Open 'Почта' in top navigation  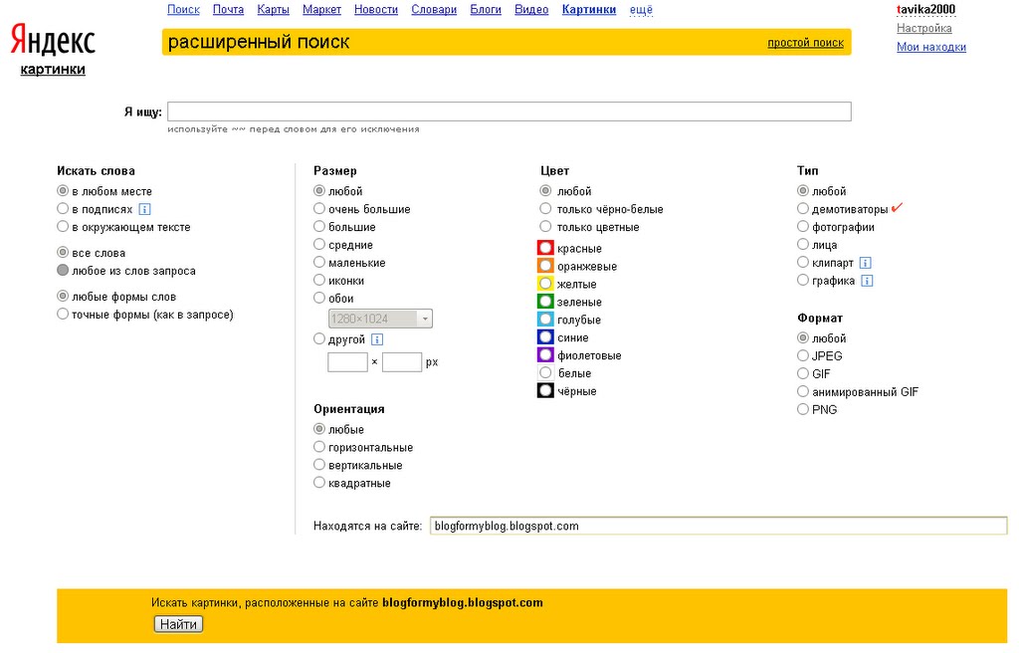pyautogui.click(x=228, y=10)
